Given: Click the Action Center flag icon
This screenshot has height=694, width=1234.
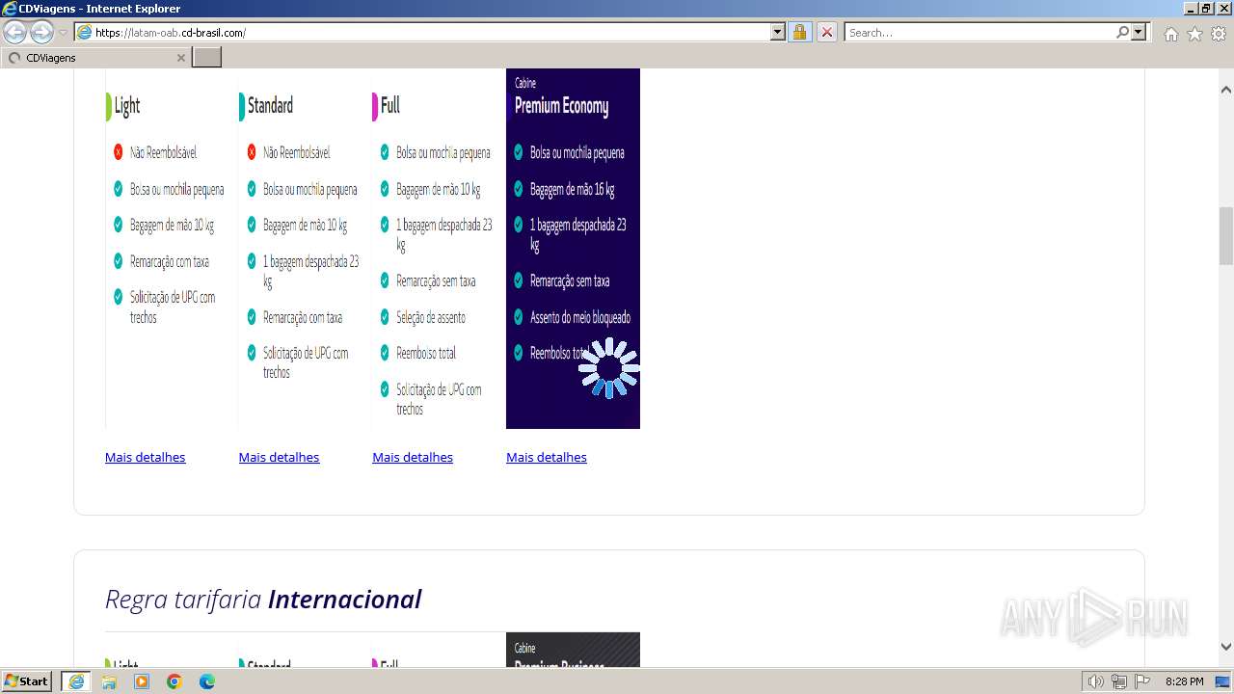Looking at the screenshot, I should click(1142, 681).
